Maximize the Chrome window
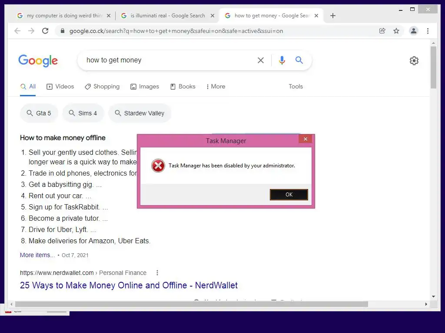The height and width of the screenshot is (333, 445). point(412,10)
